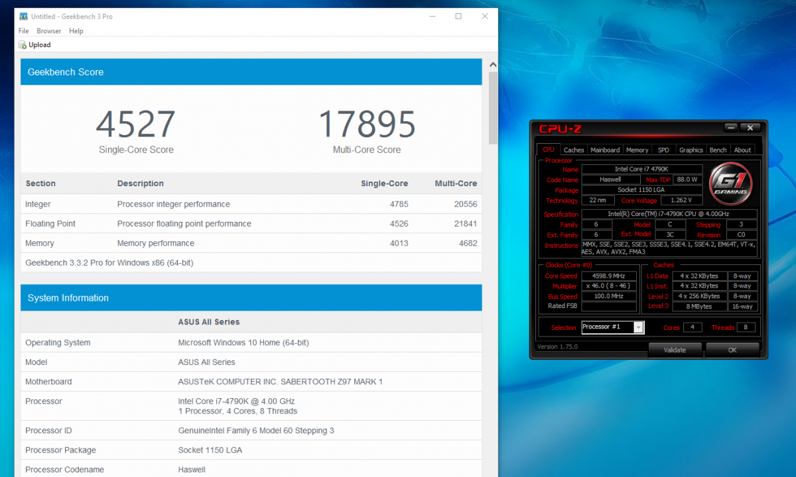Click Memory single-core value 4013
This screenshot has height=477, width=796.
(x=399, y=243)
